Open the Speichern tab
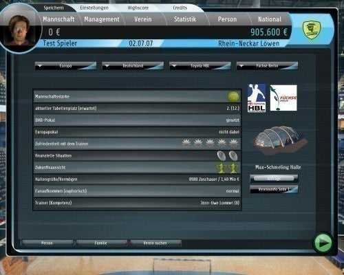 click(54, 8)
